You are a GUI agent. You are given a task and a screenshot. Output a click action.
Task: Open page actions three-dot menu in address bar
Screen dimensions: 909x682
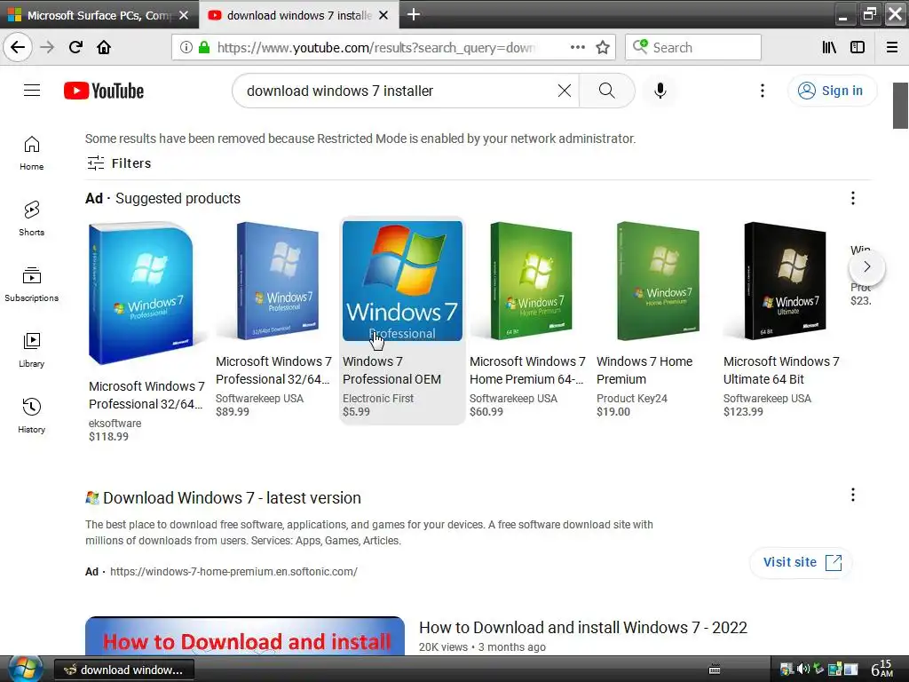point(577,47)
